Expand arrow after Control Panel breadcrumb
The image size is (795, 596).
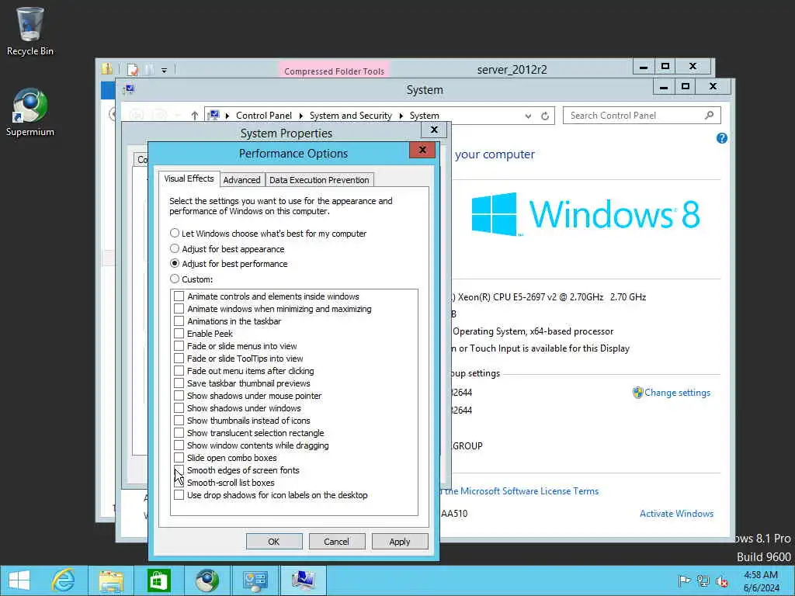[x=300, y=116]
